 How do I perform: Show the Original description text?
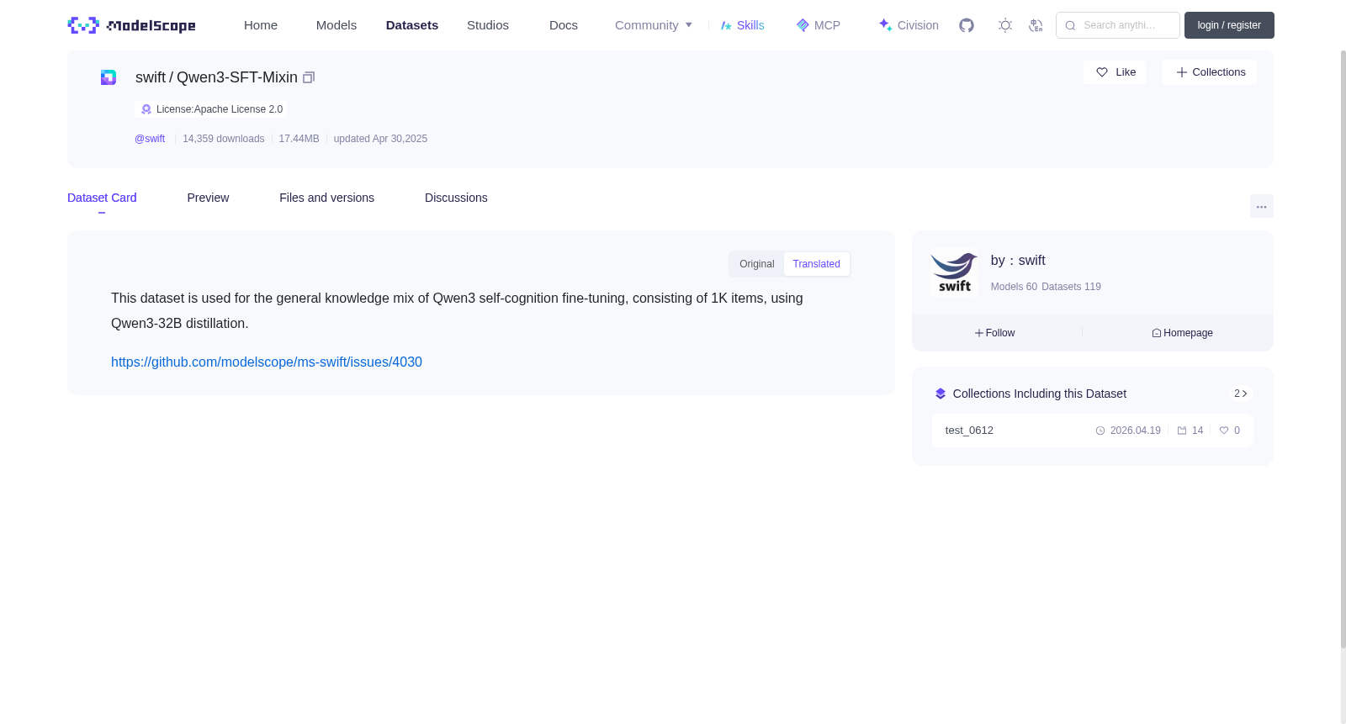[757, 264]
